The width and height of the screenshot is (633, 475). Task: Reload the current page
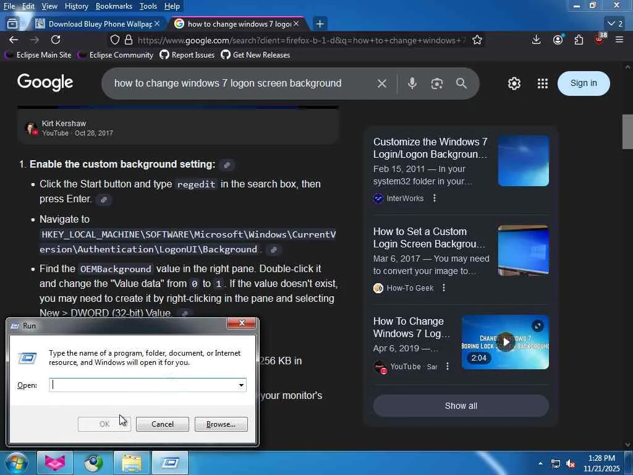pos(56,40)
